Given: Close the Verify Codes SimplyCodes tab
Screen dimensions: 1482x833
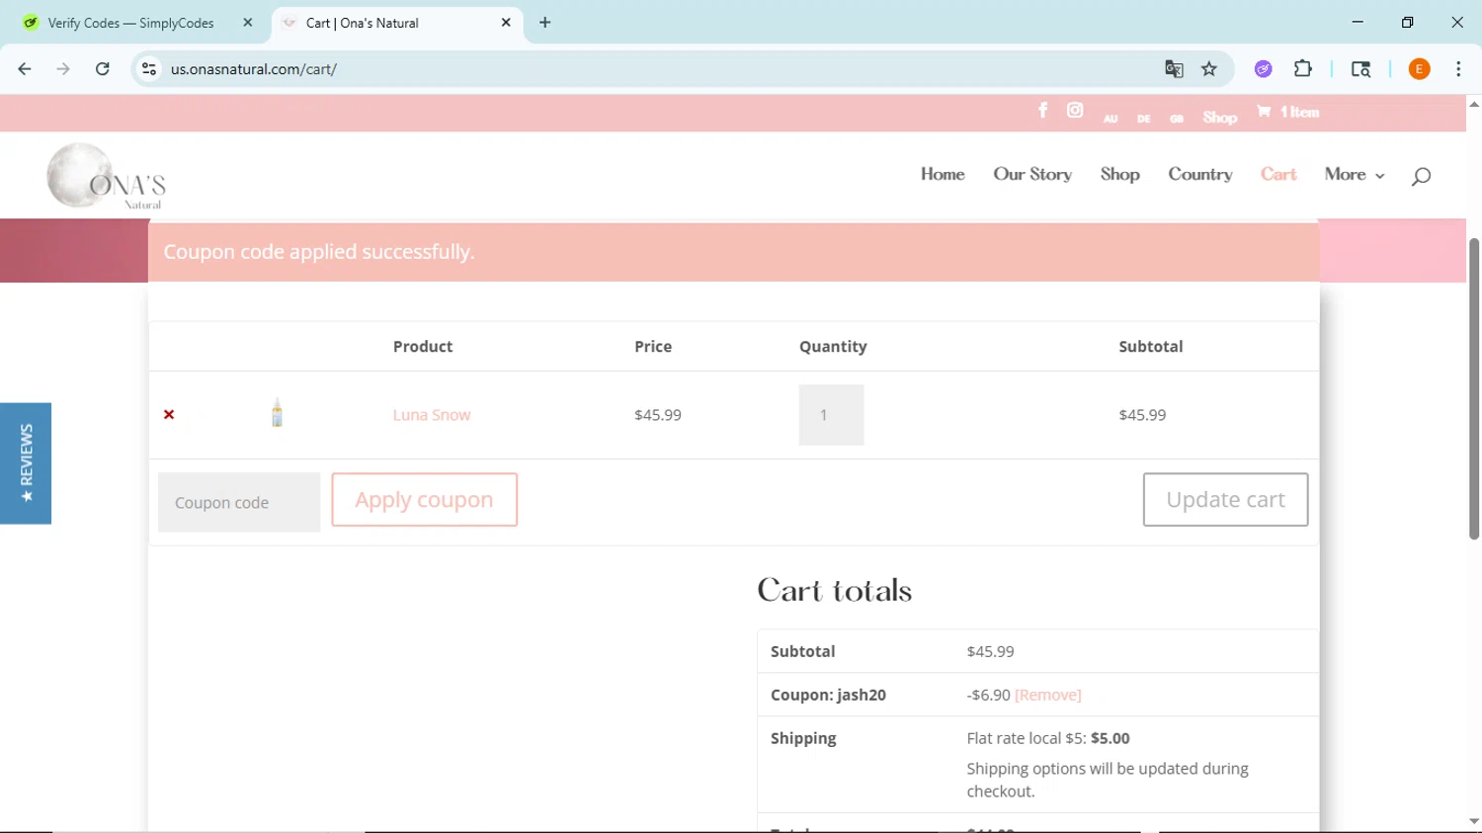Looking at the screenshot, I should (x=247, y=23).
